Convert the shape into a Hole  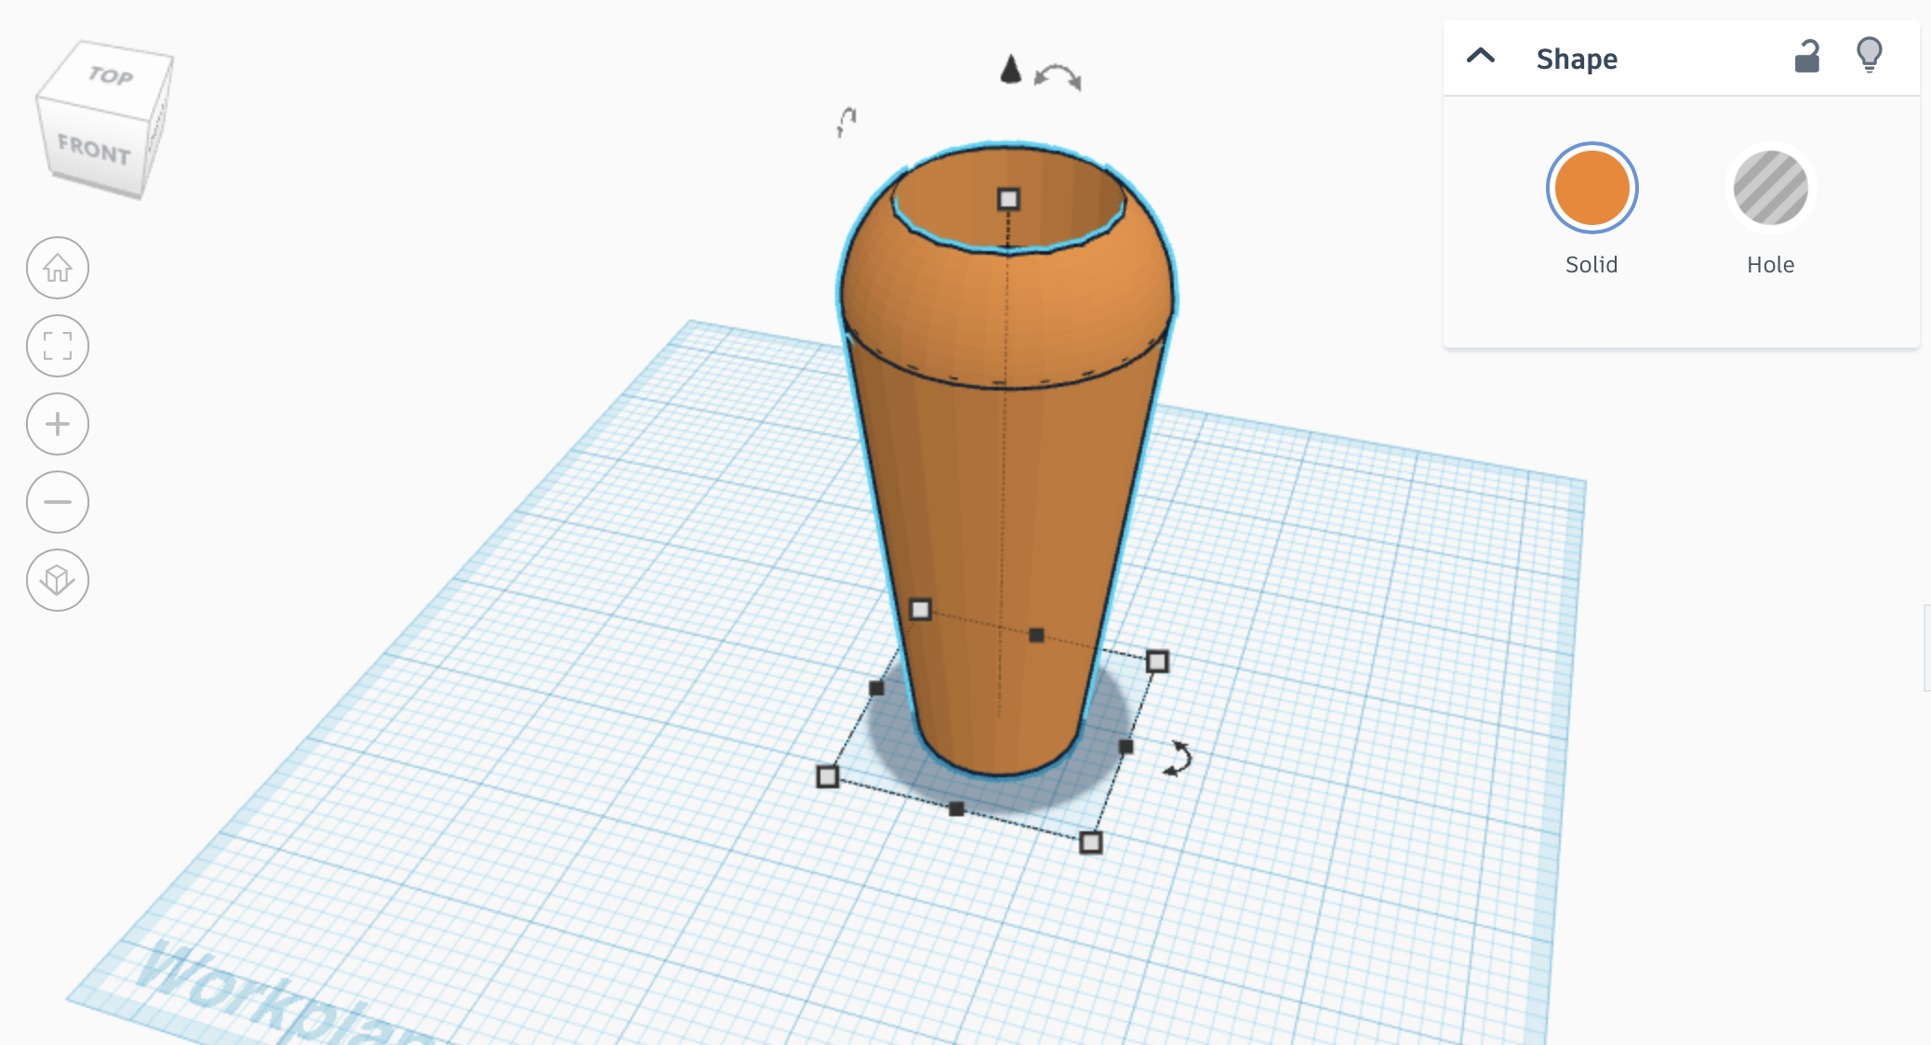1769,188
